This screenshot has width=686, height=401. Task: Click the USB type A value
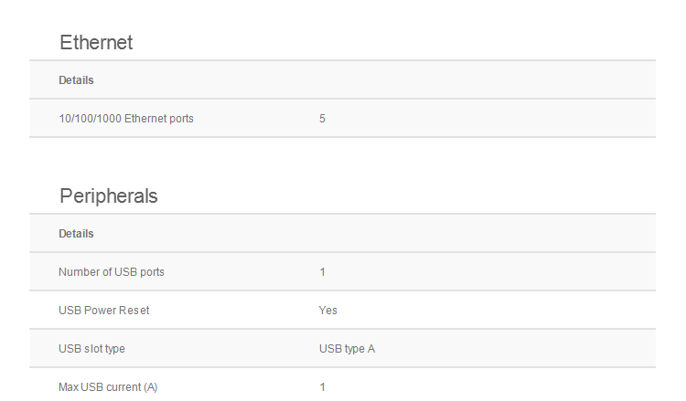[347, 349]
